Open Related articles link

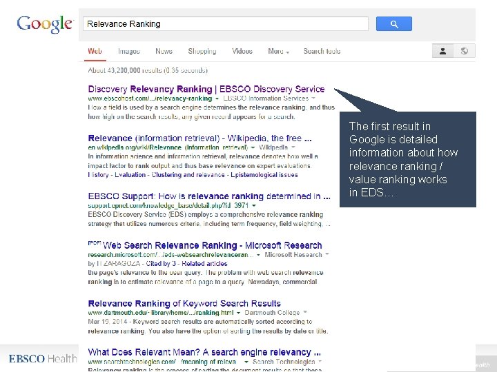click(x=204, y=263)
